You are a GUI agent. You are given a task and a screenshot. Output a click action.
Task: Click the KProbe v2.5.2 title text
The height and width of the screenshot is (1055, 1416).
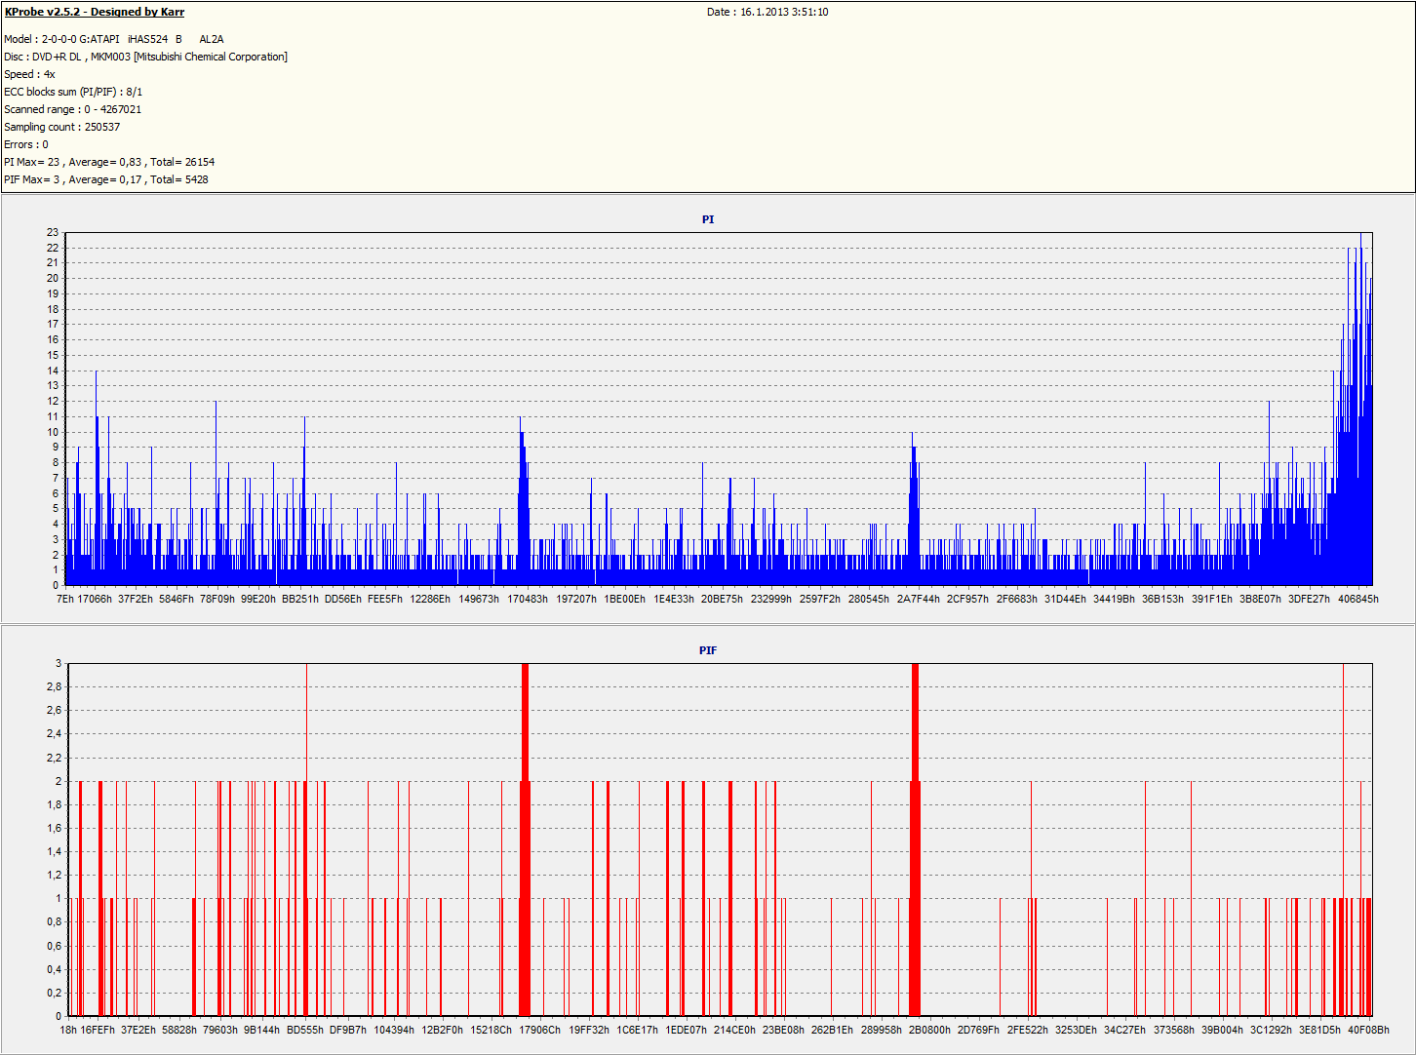pos(94,12)
